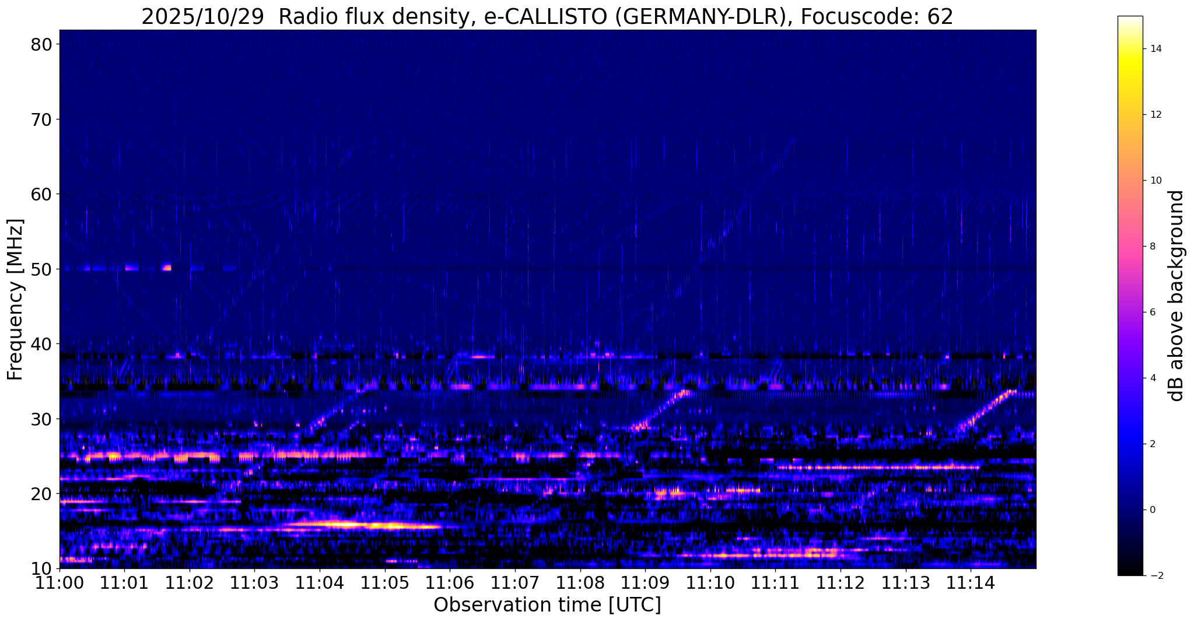Click the 'Observation time [UTC]' x-axis label

click(547, 605)
